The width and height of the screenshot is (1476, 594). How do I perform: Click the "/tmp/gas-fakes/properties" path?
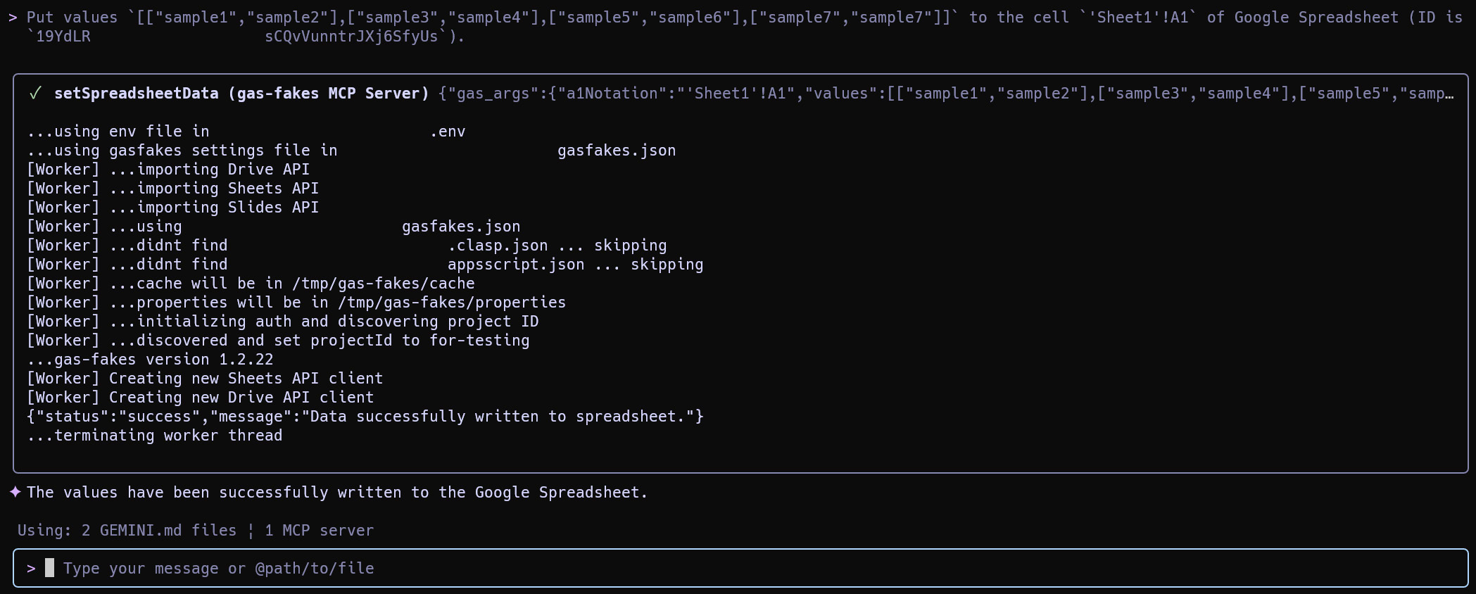(451, 303)
